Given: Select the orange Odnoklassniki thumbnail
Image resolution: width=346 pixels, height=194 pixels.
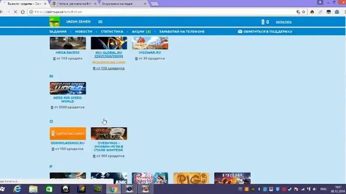Looking at the screenshot, I should [x=68, y=134].
